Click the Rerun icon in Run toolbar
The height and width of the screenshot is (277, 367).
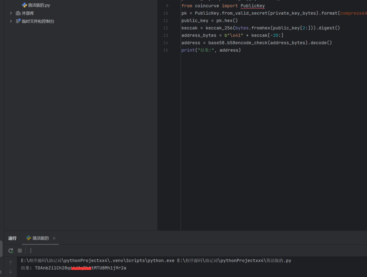(x=11, y=250)
